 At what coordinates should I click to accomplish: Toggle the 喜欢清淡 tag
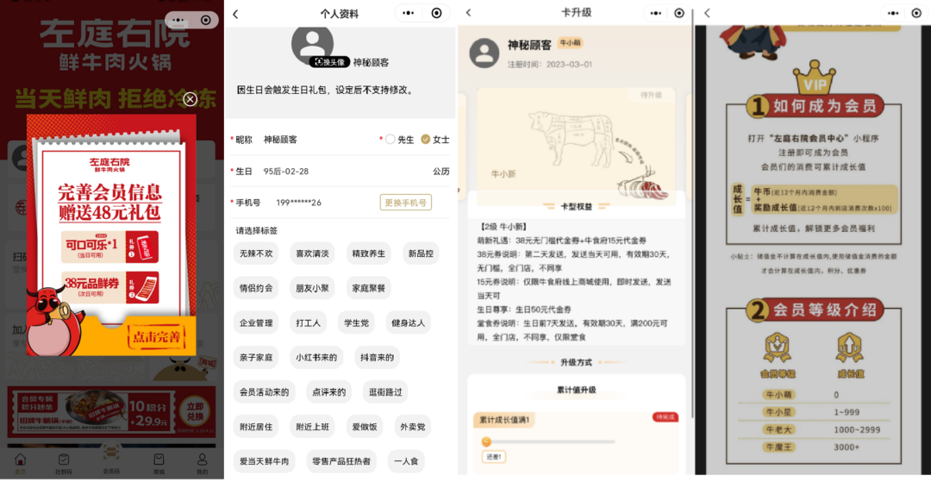(x=312, y=254)
